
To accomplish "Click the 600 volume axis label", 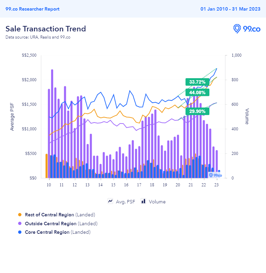I will coord(235,104).
